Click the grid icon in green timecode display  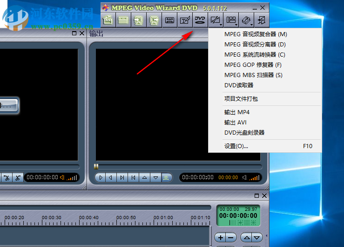pyautogui.click(x=247, y=223)
